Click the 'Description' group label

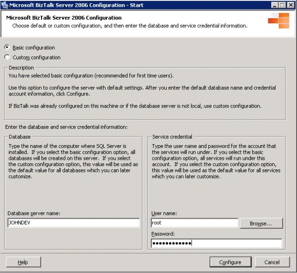tap(21, 68)
